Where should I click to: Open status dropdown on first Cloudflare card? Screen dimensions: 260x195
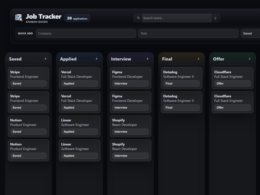[232, 83]
